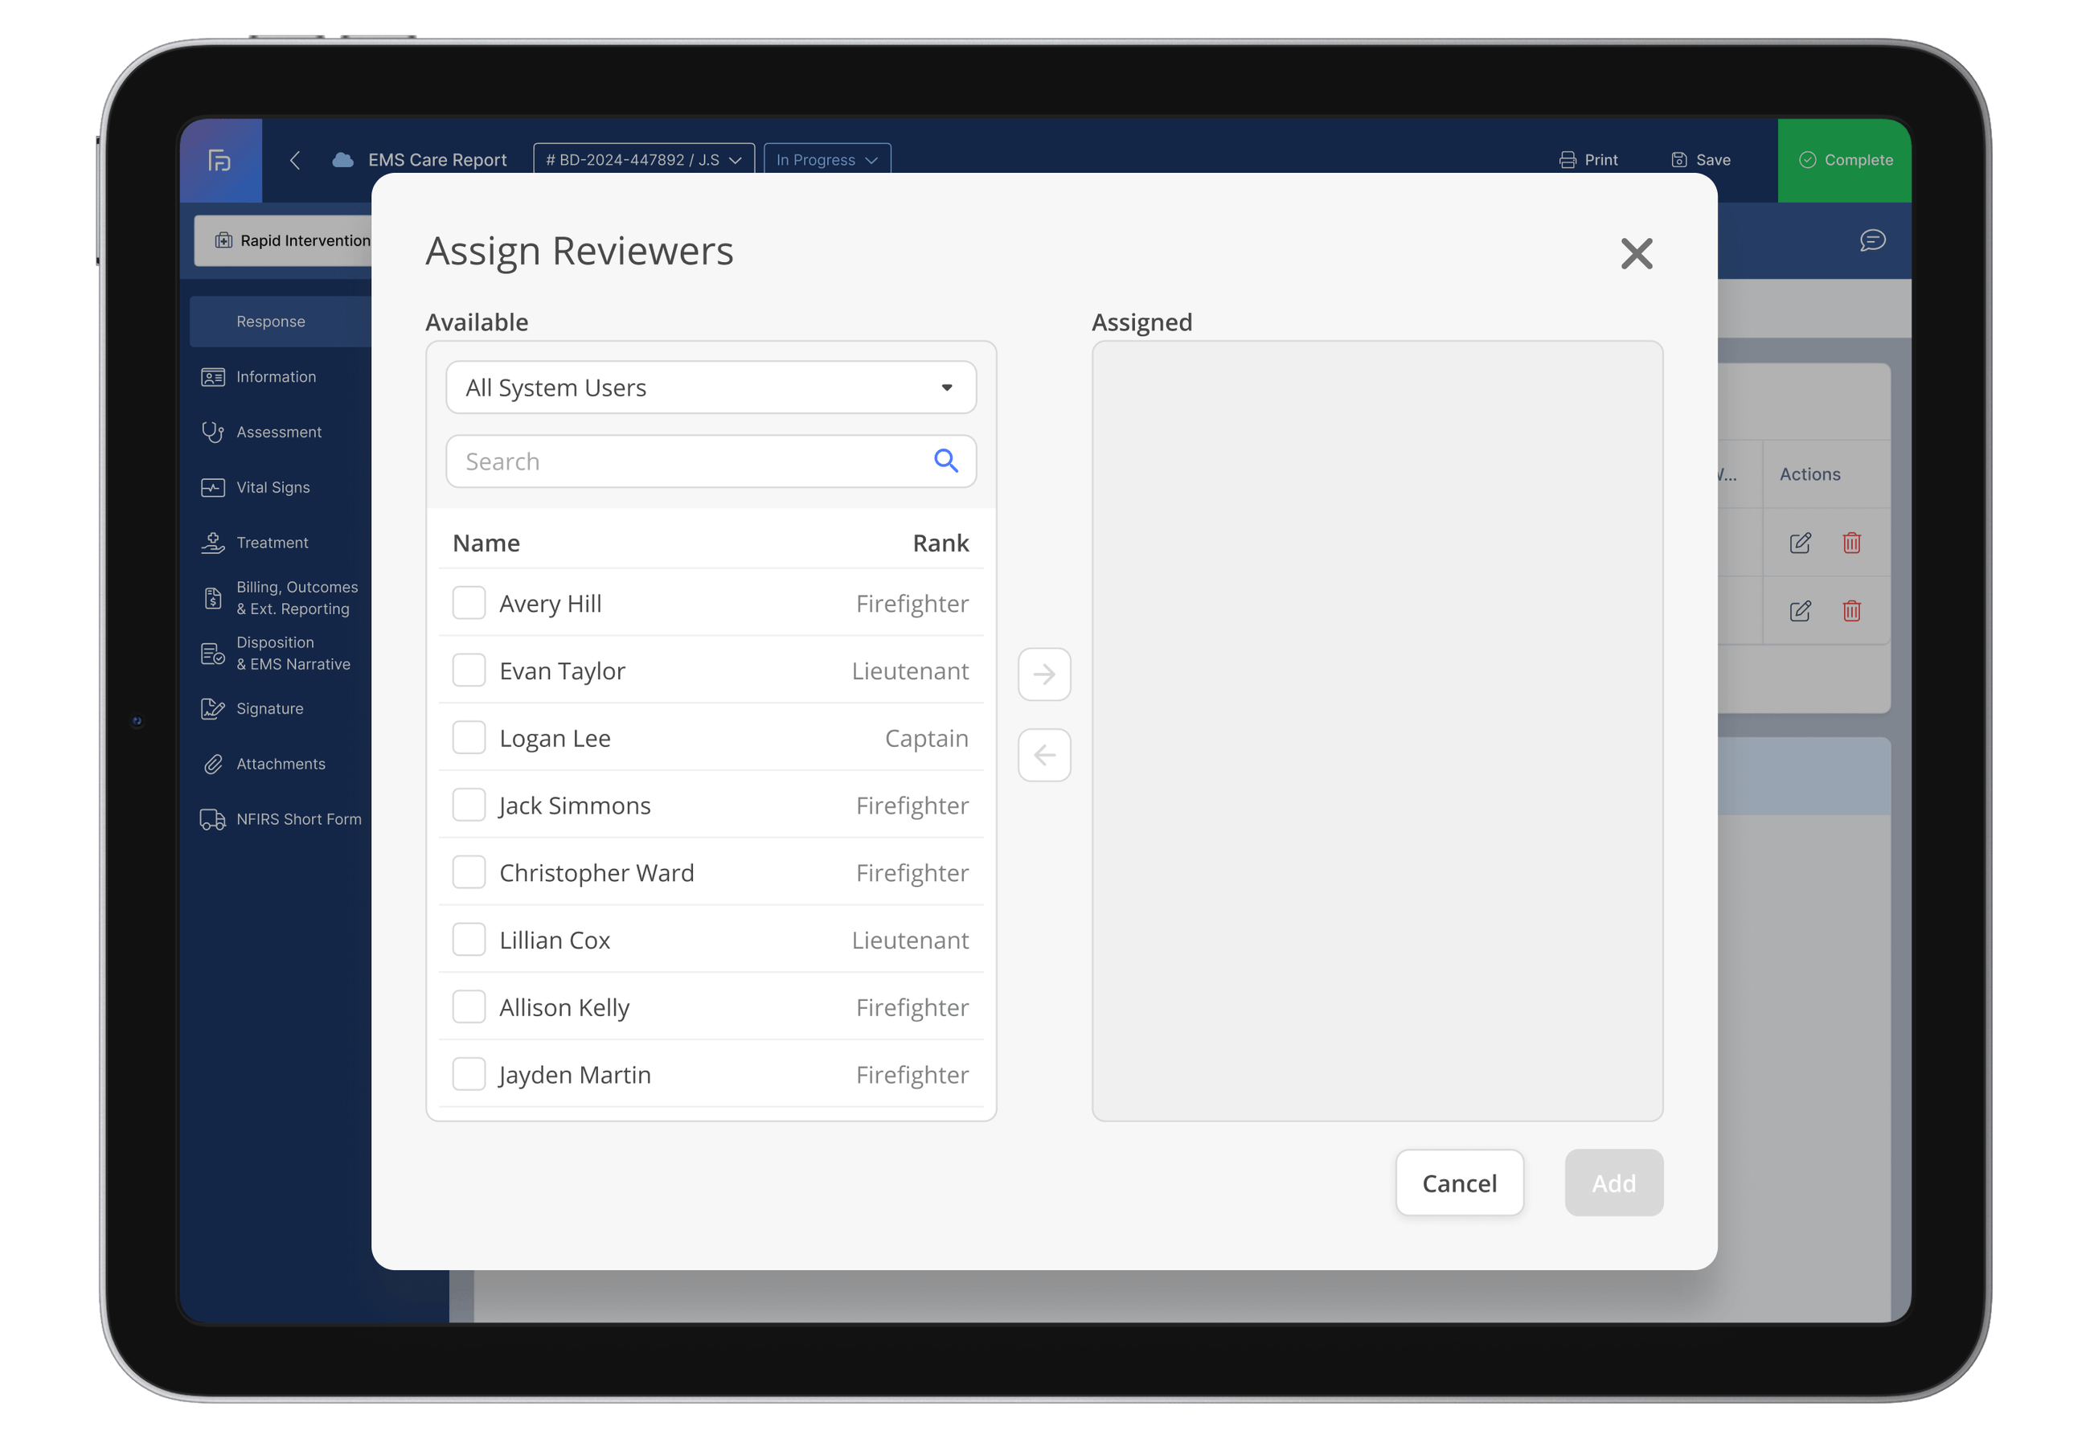
Task: Open the Treatment section icon in sidebar
Action: pyautogui.click(x=213, y=542)
